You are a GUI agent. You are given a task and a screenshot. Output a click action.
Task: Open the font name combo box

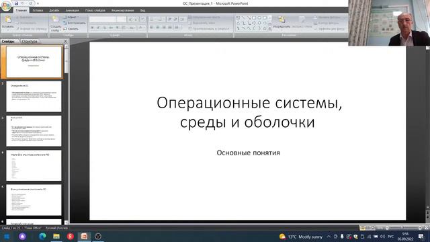103,19
